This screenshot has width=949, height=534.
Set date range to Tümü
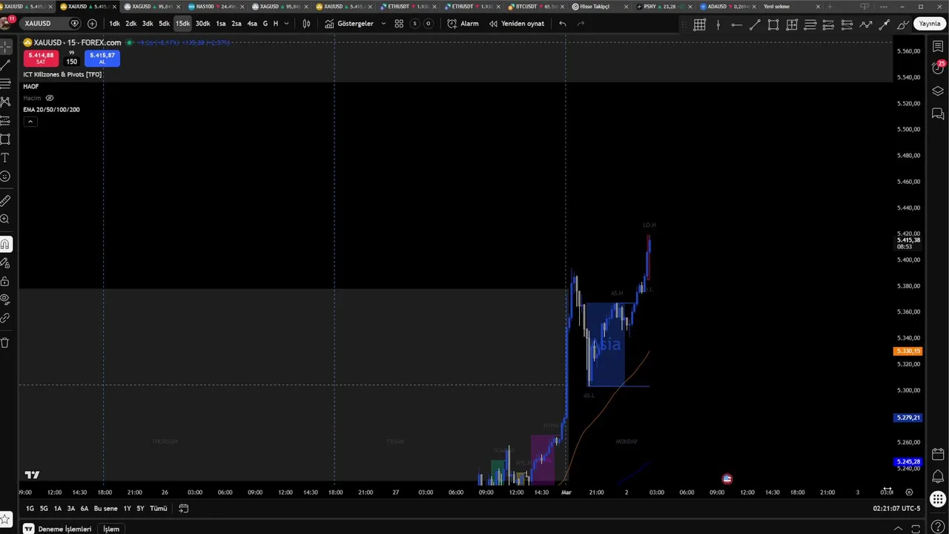click(x=159, y=509)
